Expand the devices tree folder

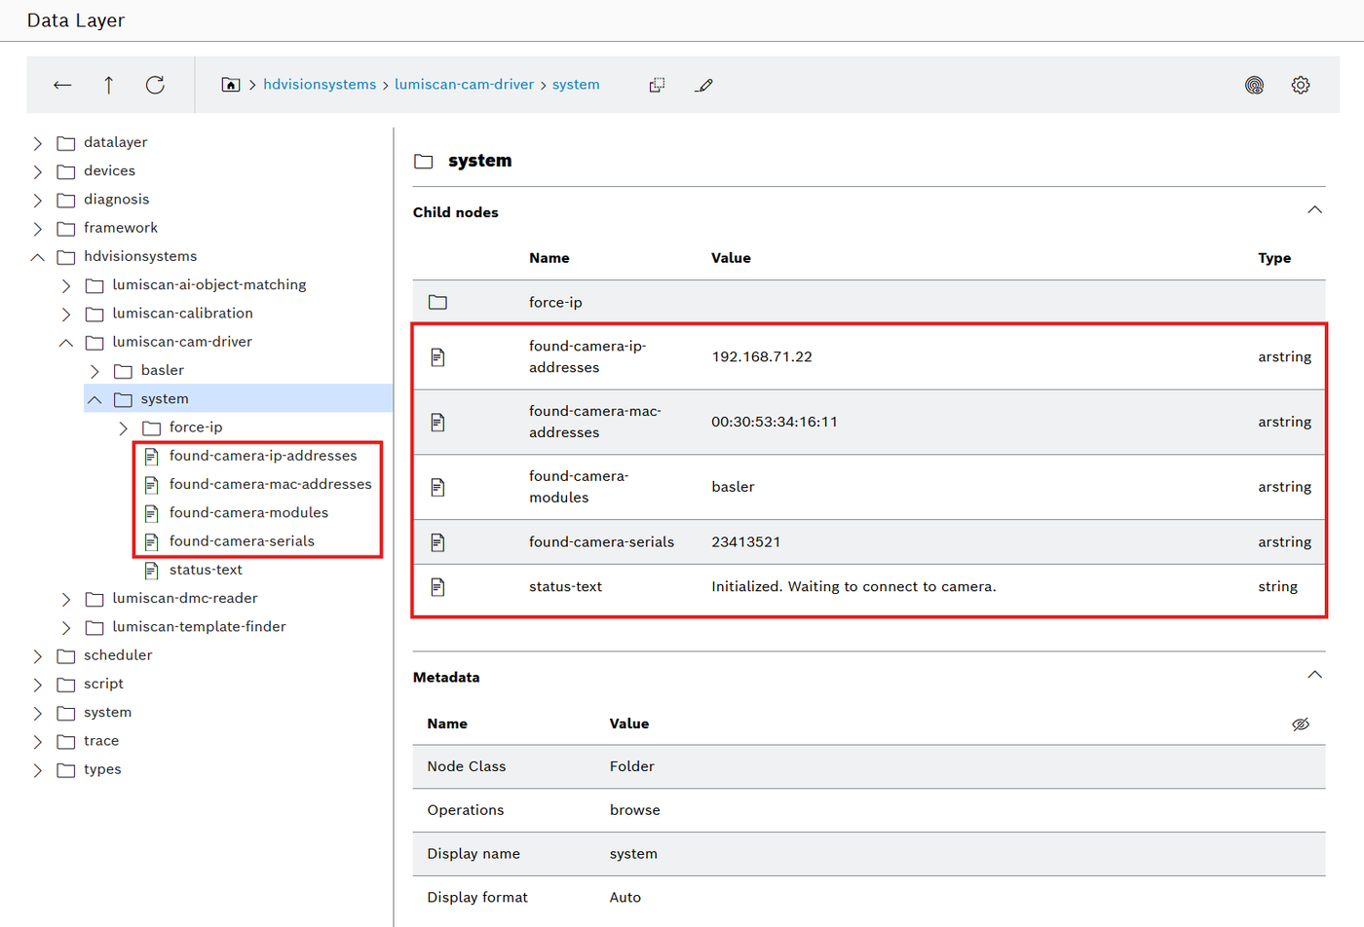click(x=38, y=171)
